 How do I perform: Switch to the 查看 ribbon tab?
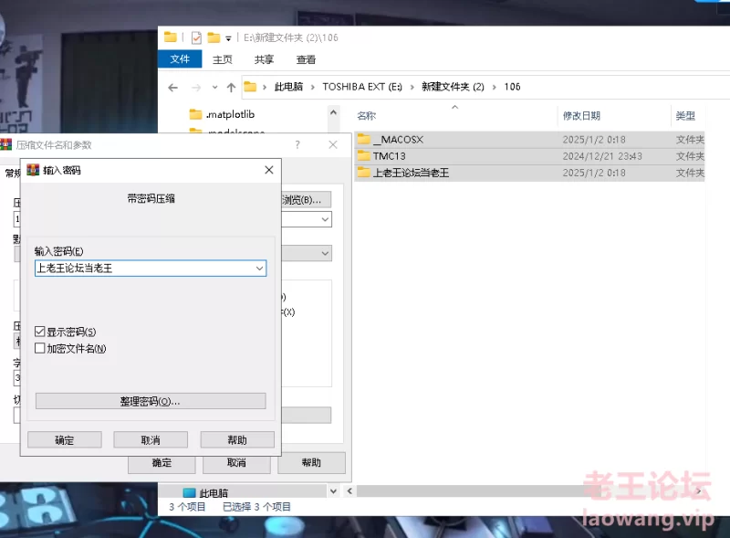[306, 59]
